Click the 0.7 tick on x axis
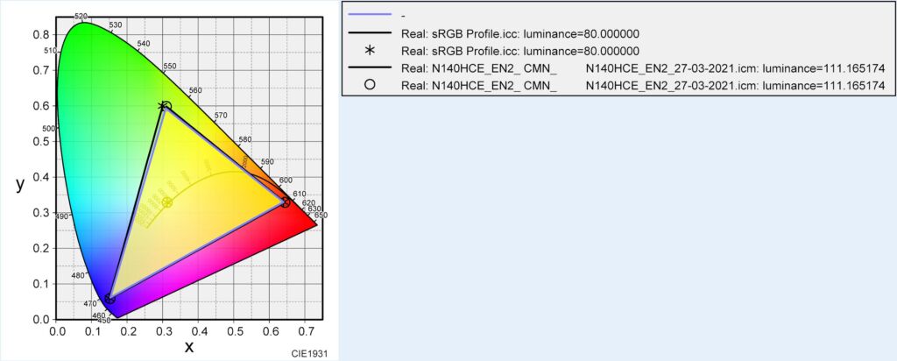The width and height of the screenshot is (897, 361). [304, 329]
